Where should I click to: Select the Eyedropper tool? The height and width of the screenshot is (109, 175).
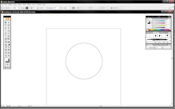(6, 47)
